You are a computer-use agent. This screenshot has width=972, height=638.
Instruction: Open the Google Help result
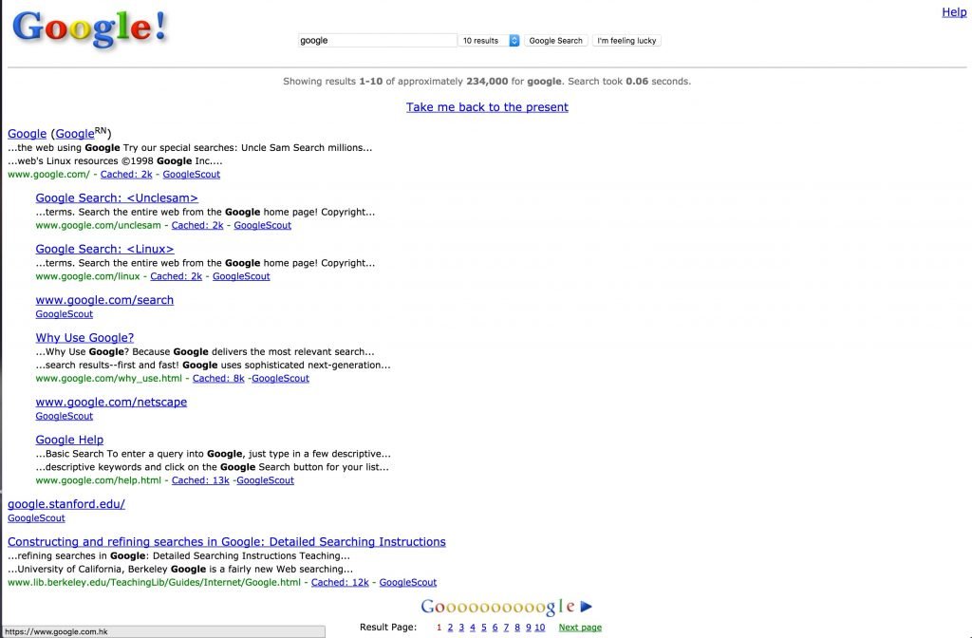click(69, 440)
